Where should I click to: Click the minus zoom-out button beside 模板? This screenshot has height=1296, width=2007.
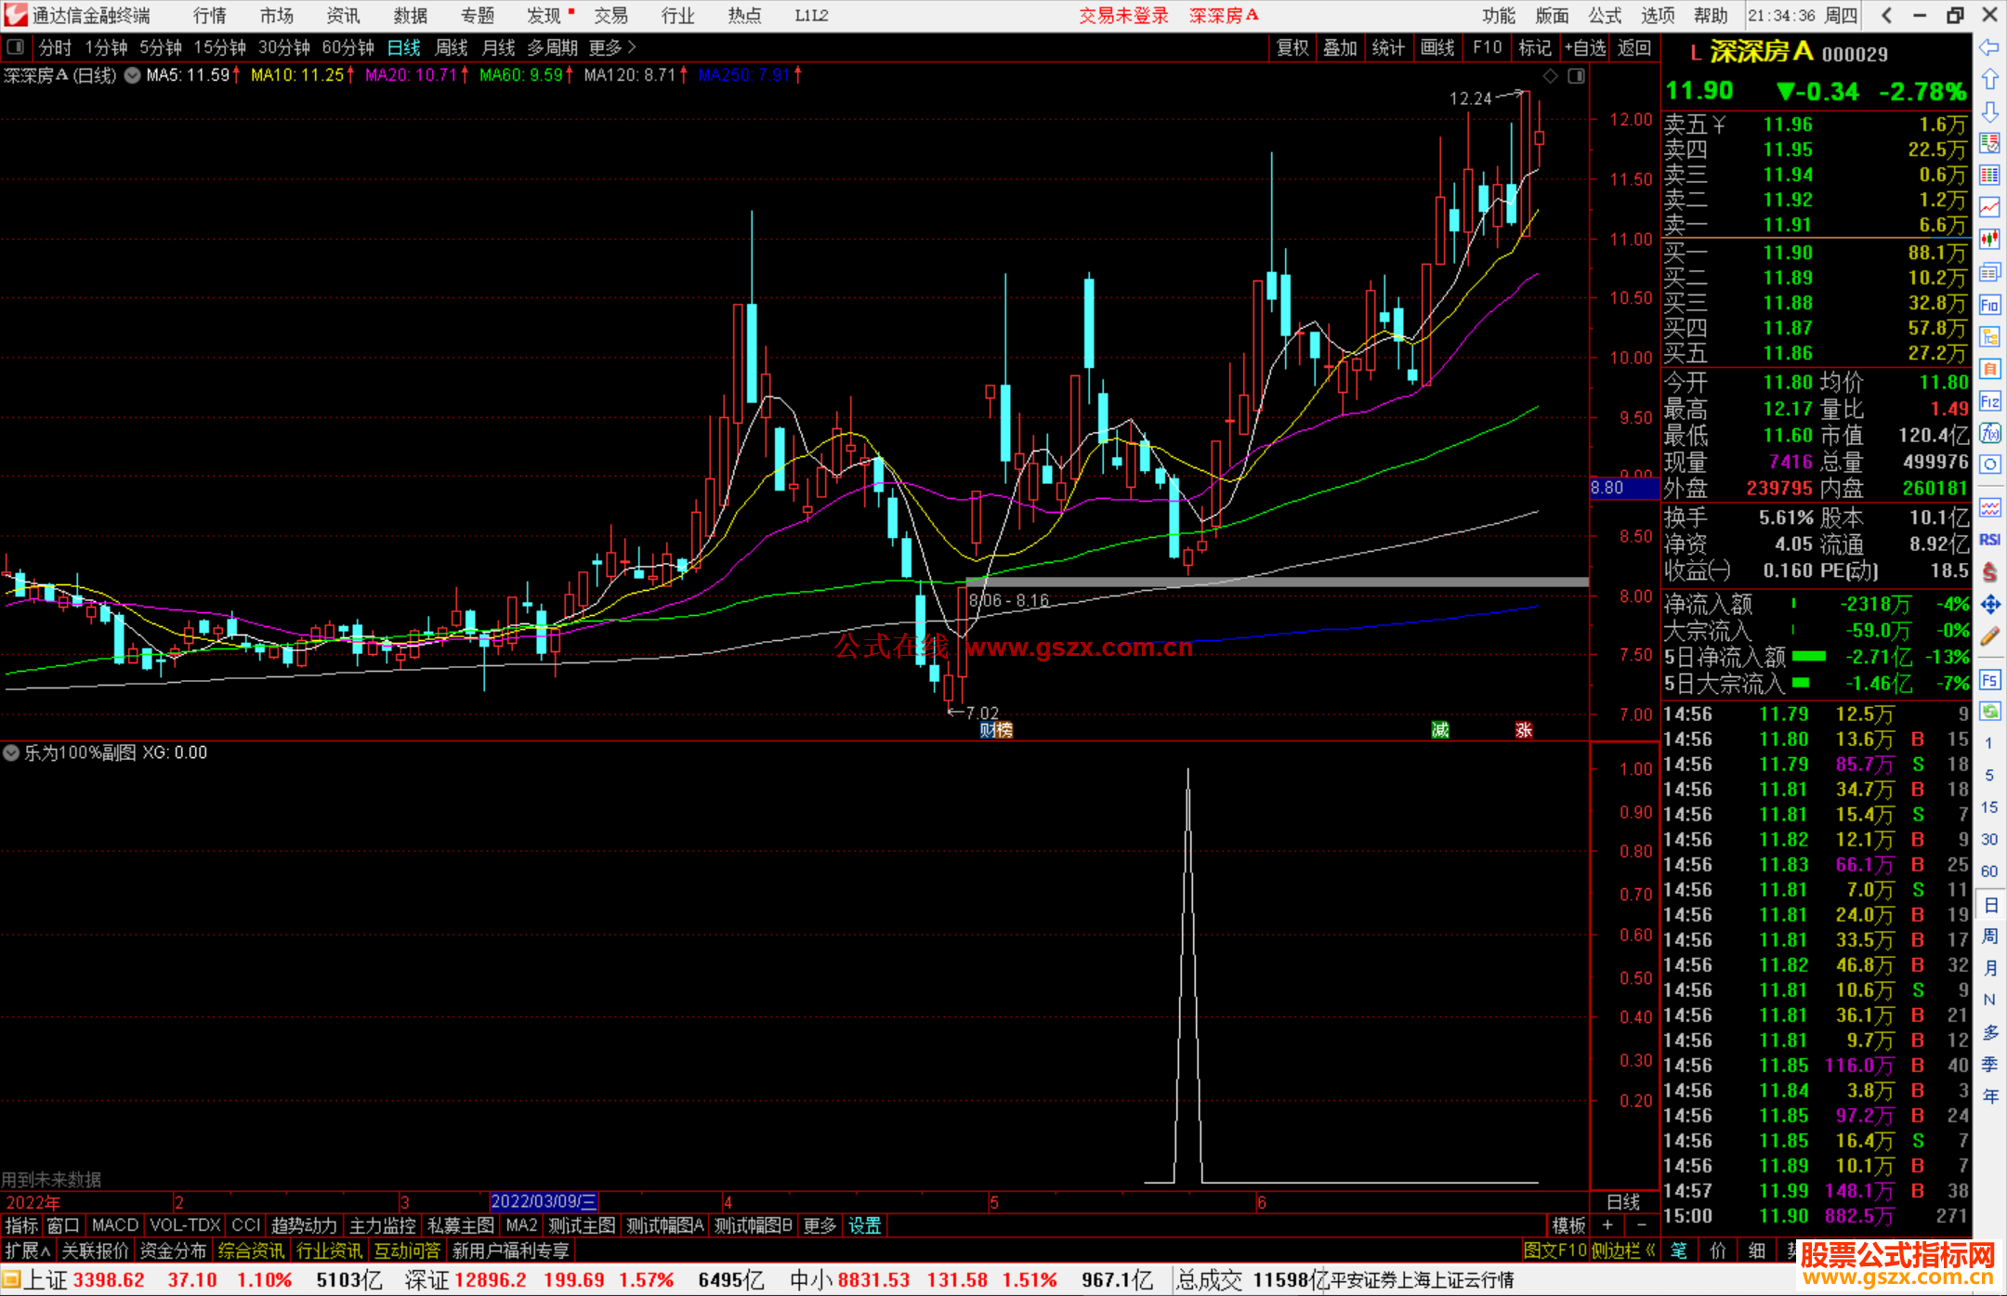[1643, 1225]
